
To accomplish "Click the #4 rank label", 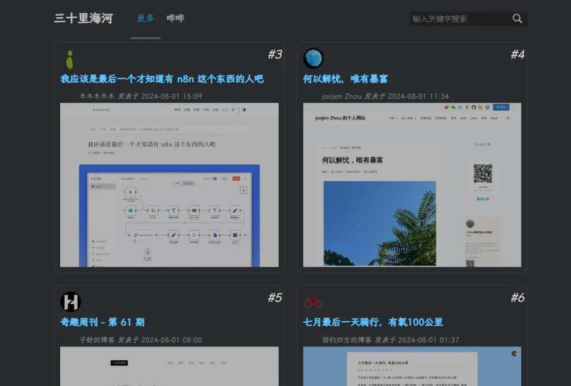I will 517,55.
